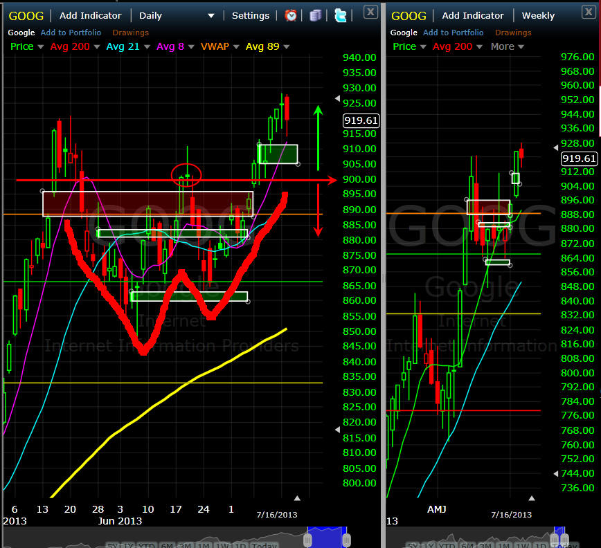The image size is (601, 548).
Task: Click the 919.61 current price label on Daily axis
Action: pos(361,120)
